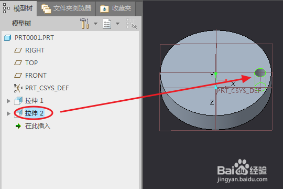Click the FRONT datum plane icon

coord(18,76)
